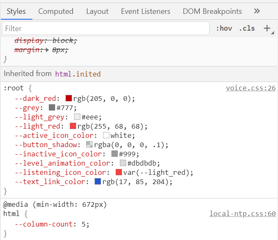Open the voice.css:26 source link

(251, 88)
